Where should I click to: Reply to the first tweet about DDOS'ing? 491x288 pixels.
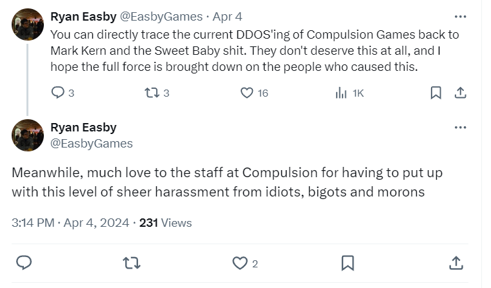coord(57,93)
